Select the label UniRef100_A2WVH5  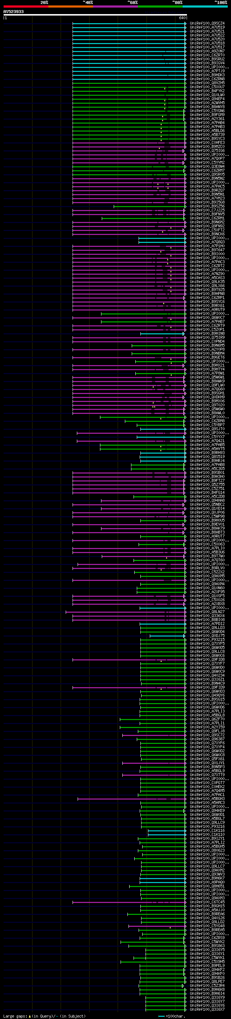[207, 103]
